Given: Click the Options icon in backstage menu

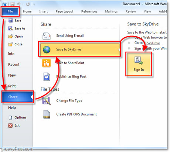Looking at the screenshot, I should point(10,117).
